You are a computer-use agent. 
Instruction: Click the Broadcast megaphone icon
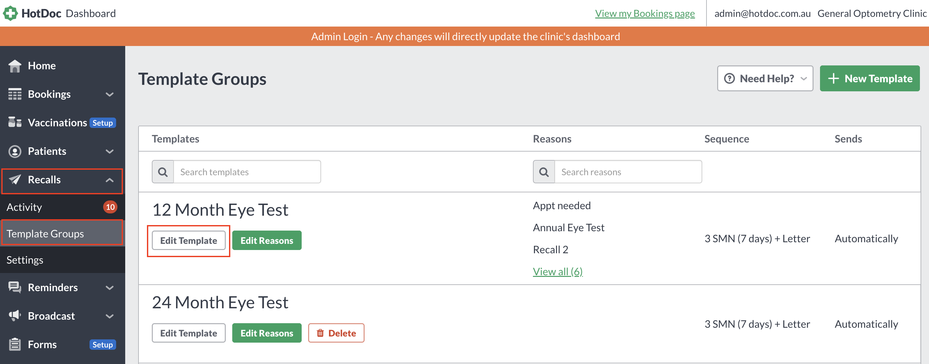click(x=15, y=316)
